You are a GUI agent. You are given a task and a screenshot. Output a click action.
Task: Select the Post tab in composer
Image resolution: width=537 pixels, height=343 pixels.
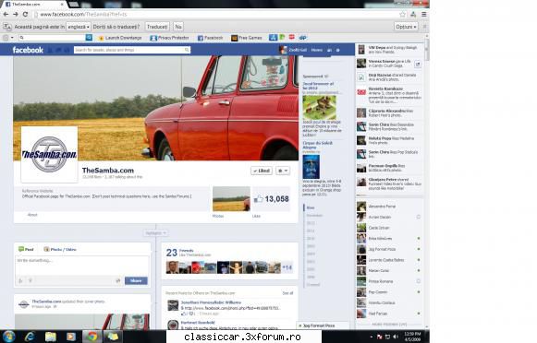tap(26, 249)
